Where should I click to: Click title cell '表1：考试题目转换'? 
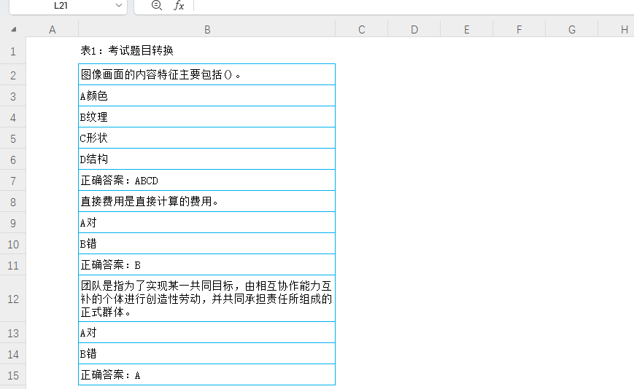tap(207, 50)
